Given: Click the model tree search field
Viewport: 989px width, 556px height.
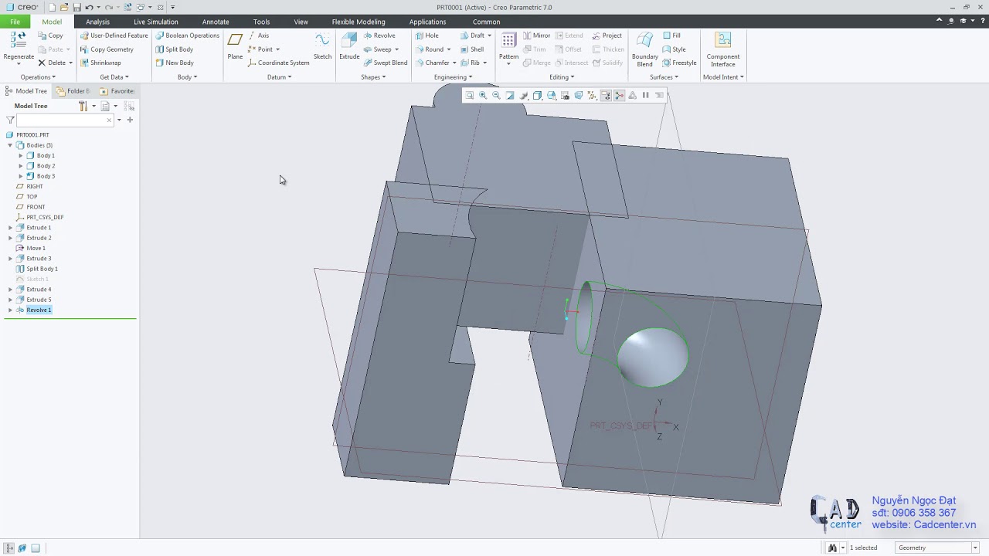Looking at the screenshot, I should click(x=65, y=120).
